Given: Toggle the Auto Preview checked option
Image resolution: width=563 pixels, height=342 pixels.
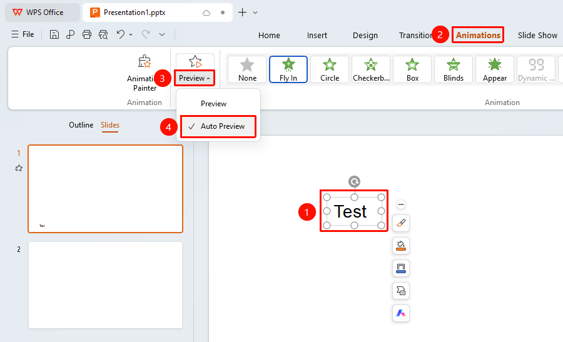Looking at the screenshot, I should tap(218, 126).
